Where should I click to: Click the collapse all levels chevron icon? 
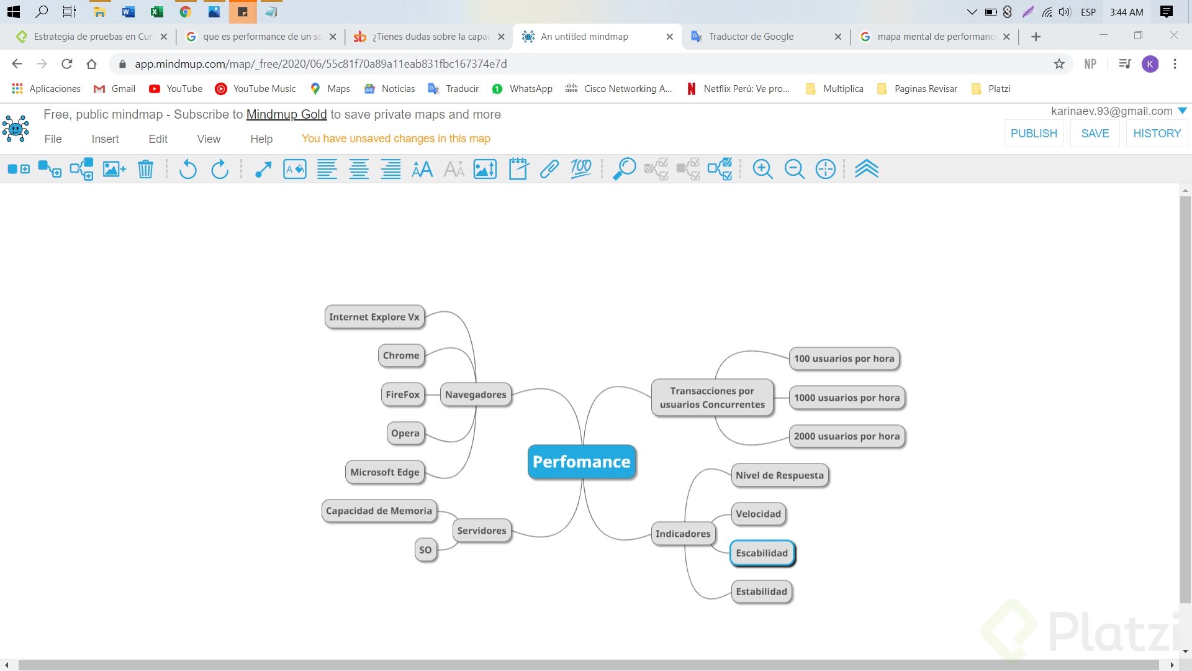[867, 169]
